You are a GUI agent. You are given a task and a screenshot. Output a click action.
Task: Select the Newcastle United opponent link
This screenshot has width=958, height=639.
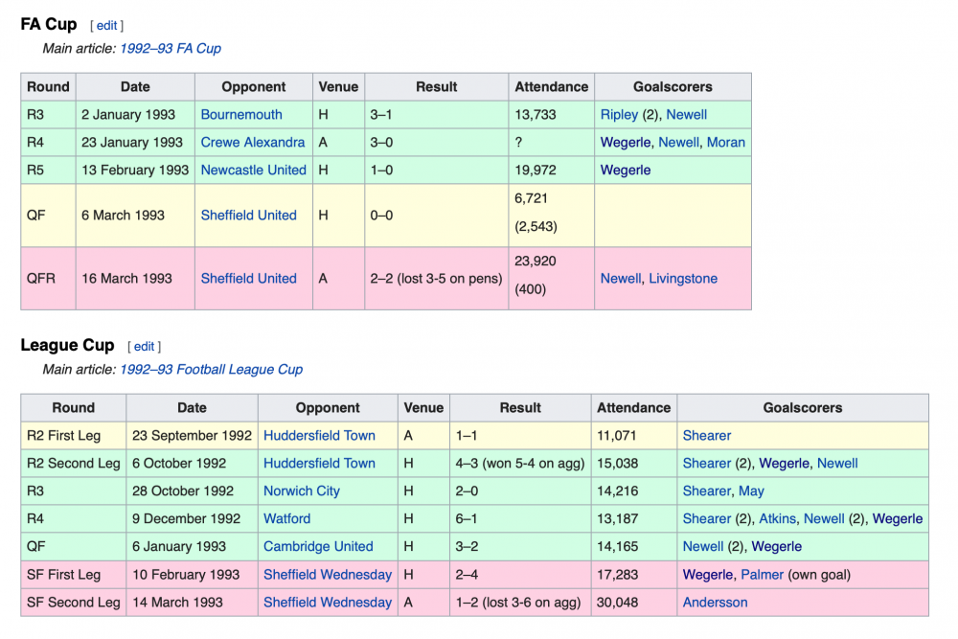[x=254, y=170]
